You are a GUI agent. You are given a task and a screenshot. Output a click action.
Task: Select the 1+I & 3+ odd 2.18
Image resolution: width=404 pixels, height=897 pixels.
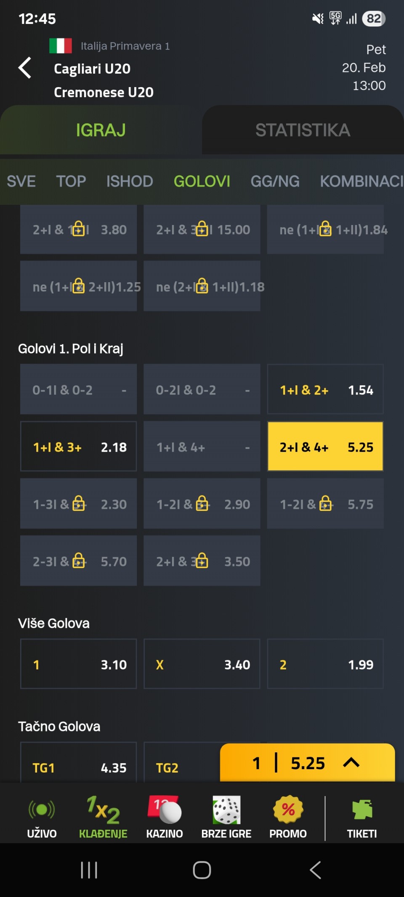click(79, 447)
